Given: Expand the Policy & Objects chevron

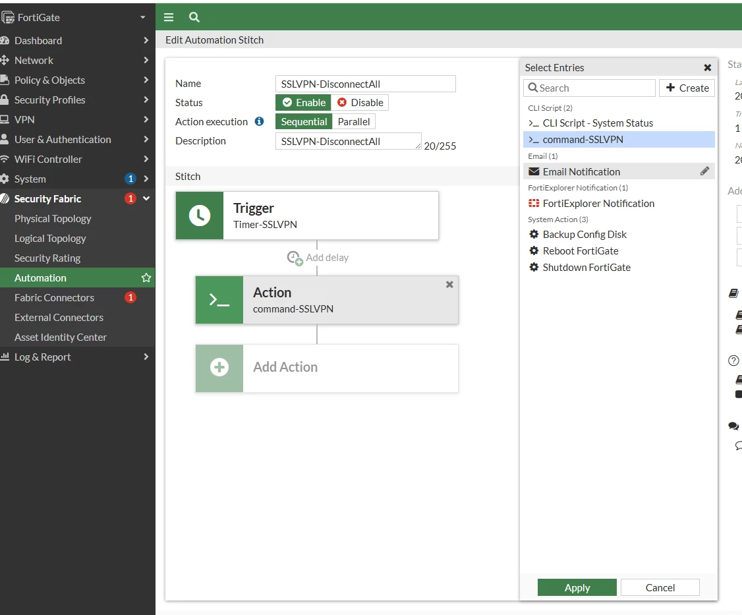Looking at the screenshot, I should 146,80.
